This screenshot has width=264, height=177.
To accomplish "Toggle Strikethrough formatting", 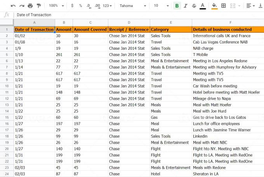I will [x=193, y=6].
